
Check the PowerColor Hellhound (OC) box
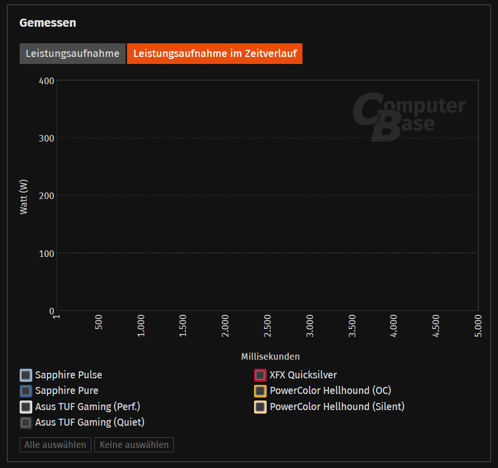coord(260,391)
